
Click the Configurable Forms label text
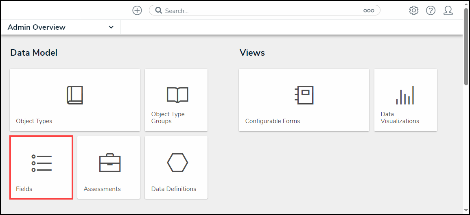(273, 121)
